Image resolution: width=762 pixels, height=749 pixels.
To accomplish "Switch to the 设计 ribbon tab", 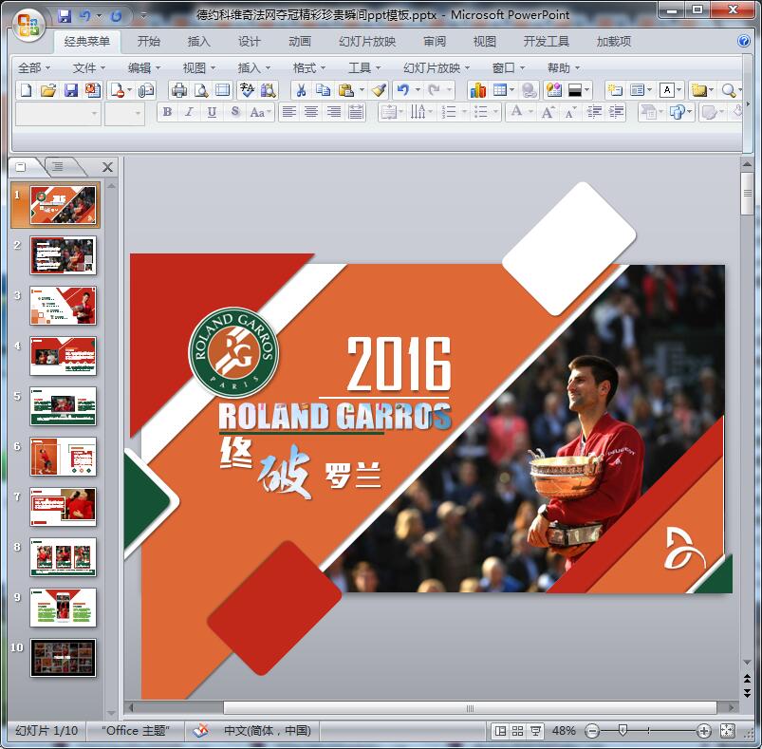I will 250,42.
